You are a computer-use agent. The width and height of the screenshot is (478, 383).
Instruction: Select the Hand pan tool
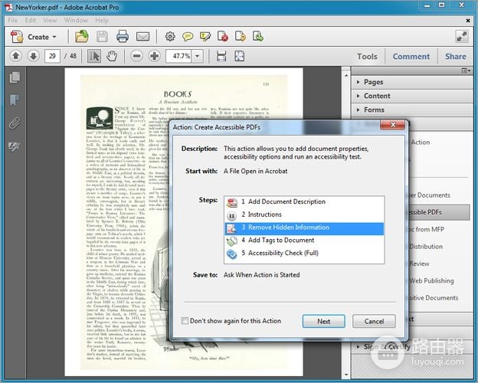pyautogui.click(x=112, y=56)
